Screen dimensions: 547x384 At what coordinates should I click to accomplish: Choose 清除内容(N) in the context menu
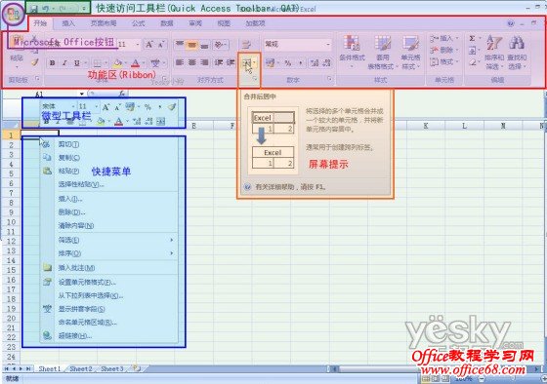tap(108, 226)
